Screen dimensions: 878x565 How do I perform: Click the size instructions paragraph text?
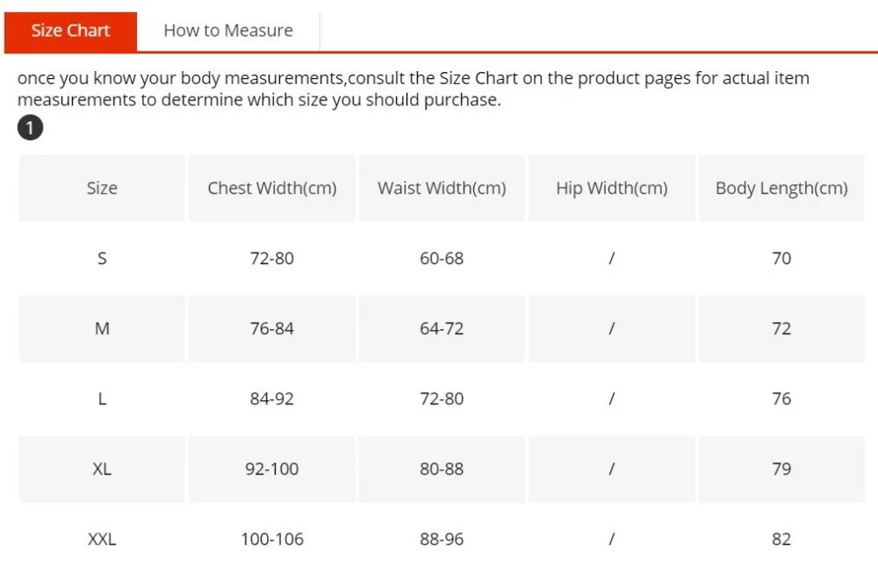click(x=414, y=89)
